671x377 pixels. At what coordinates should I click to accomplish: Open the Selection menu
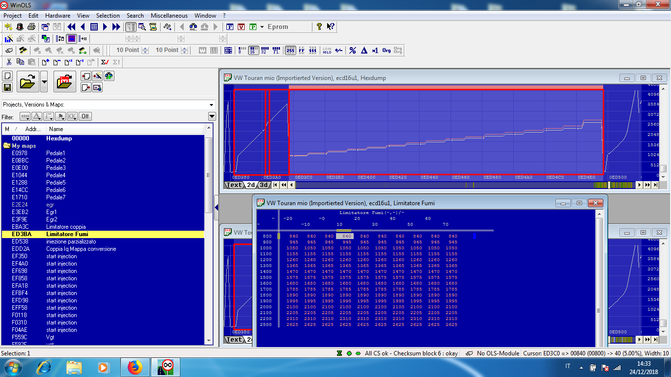pyautogui.click(x=108, y=16)
